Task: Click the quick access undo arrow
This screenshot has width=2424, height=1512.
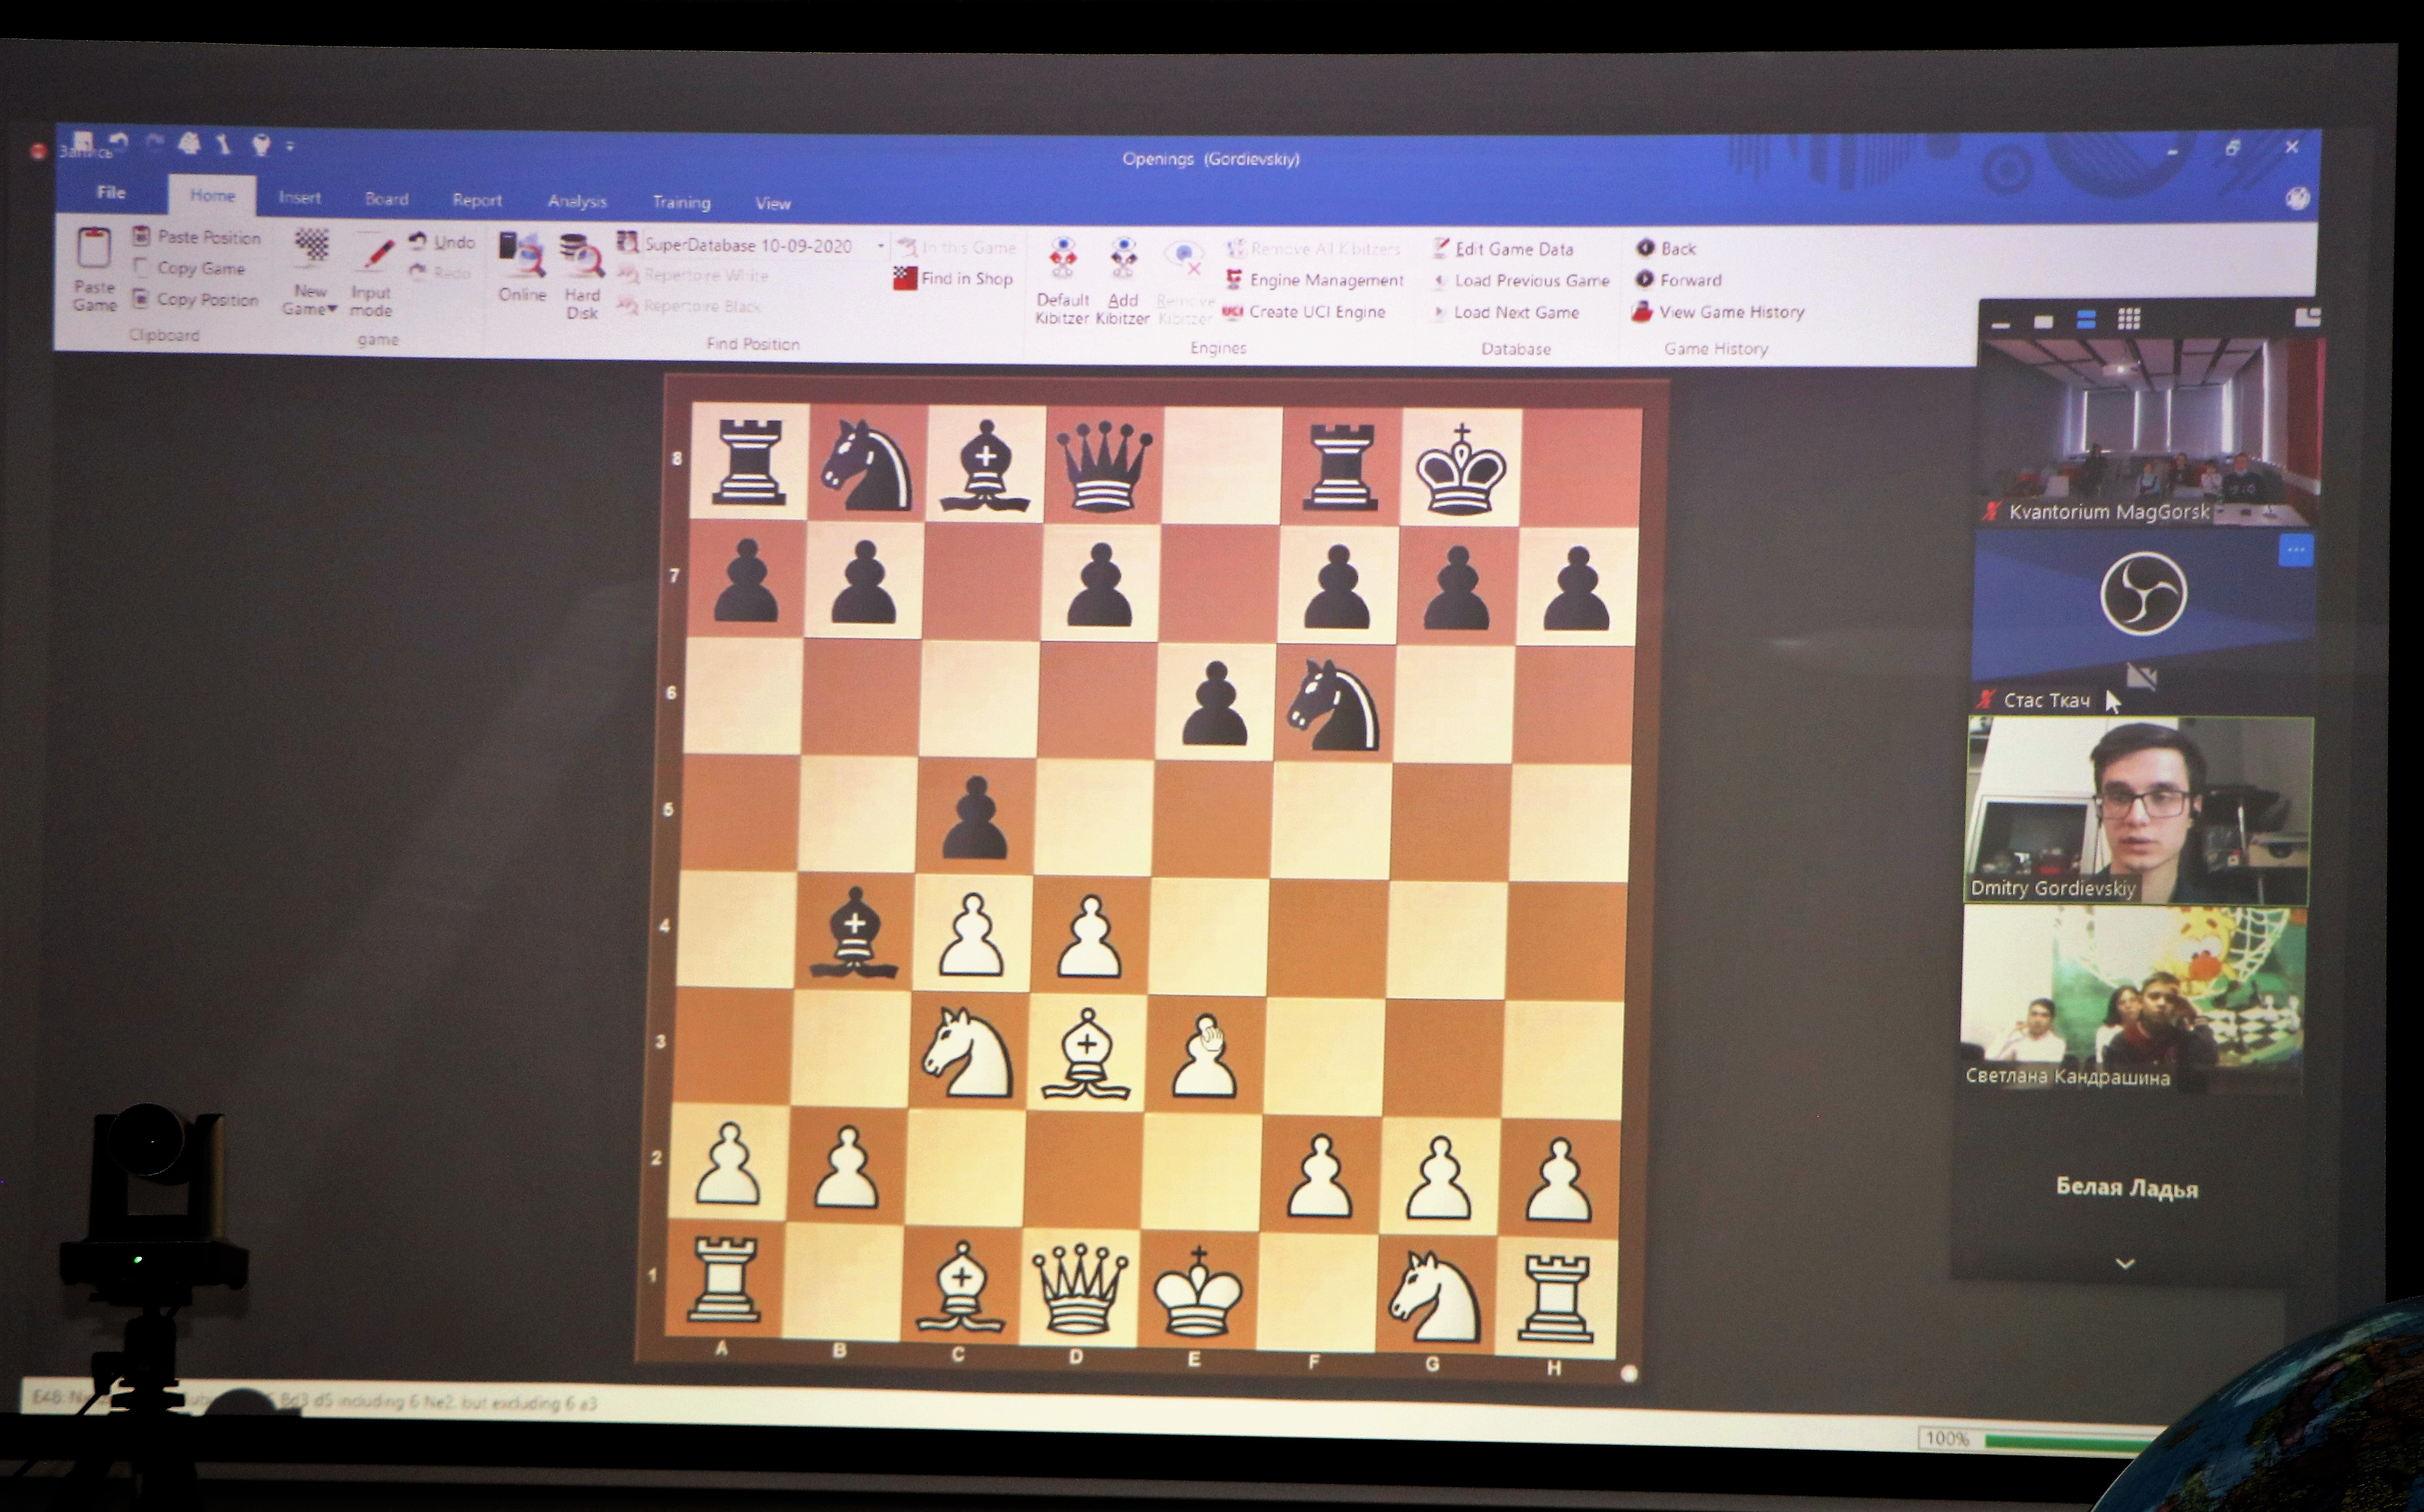Action: click(119, 142)
